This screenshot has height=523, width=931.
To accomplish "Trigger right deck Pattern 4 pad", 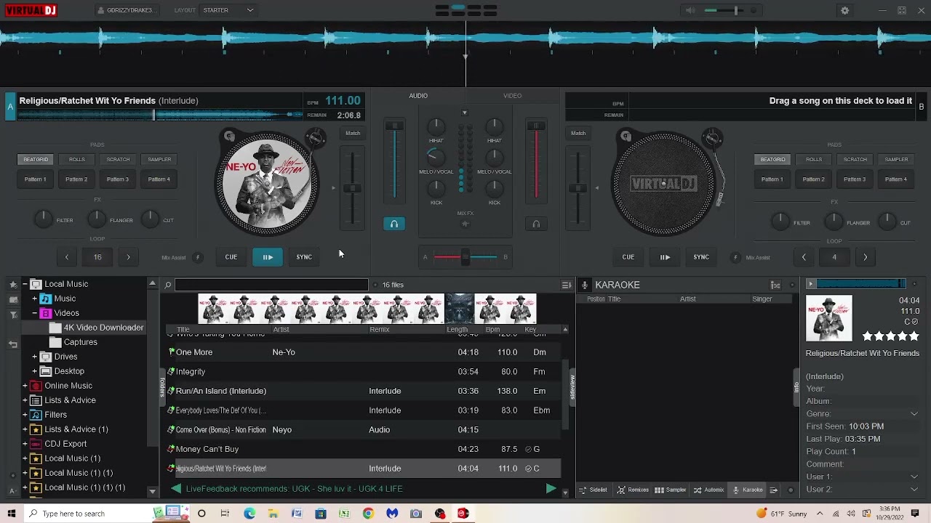I will click(x=896, y=179).
